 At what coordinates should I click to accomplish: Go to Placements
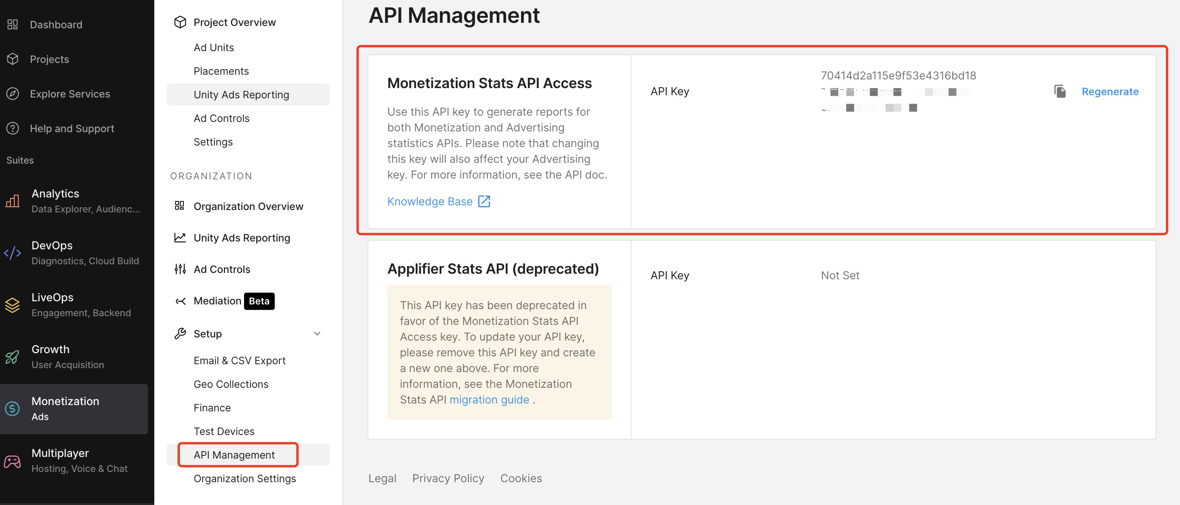point(221,71)
